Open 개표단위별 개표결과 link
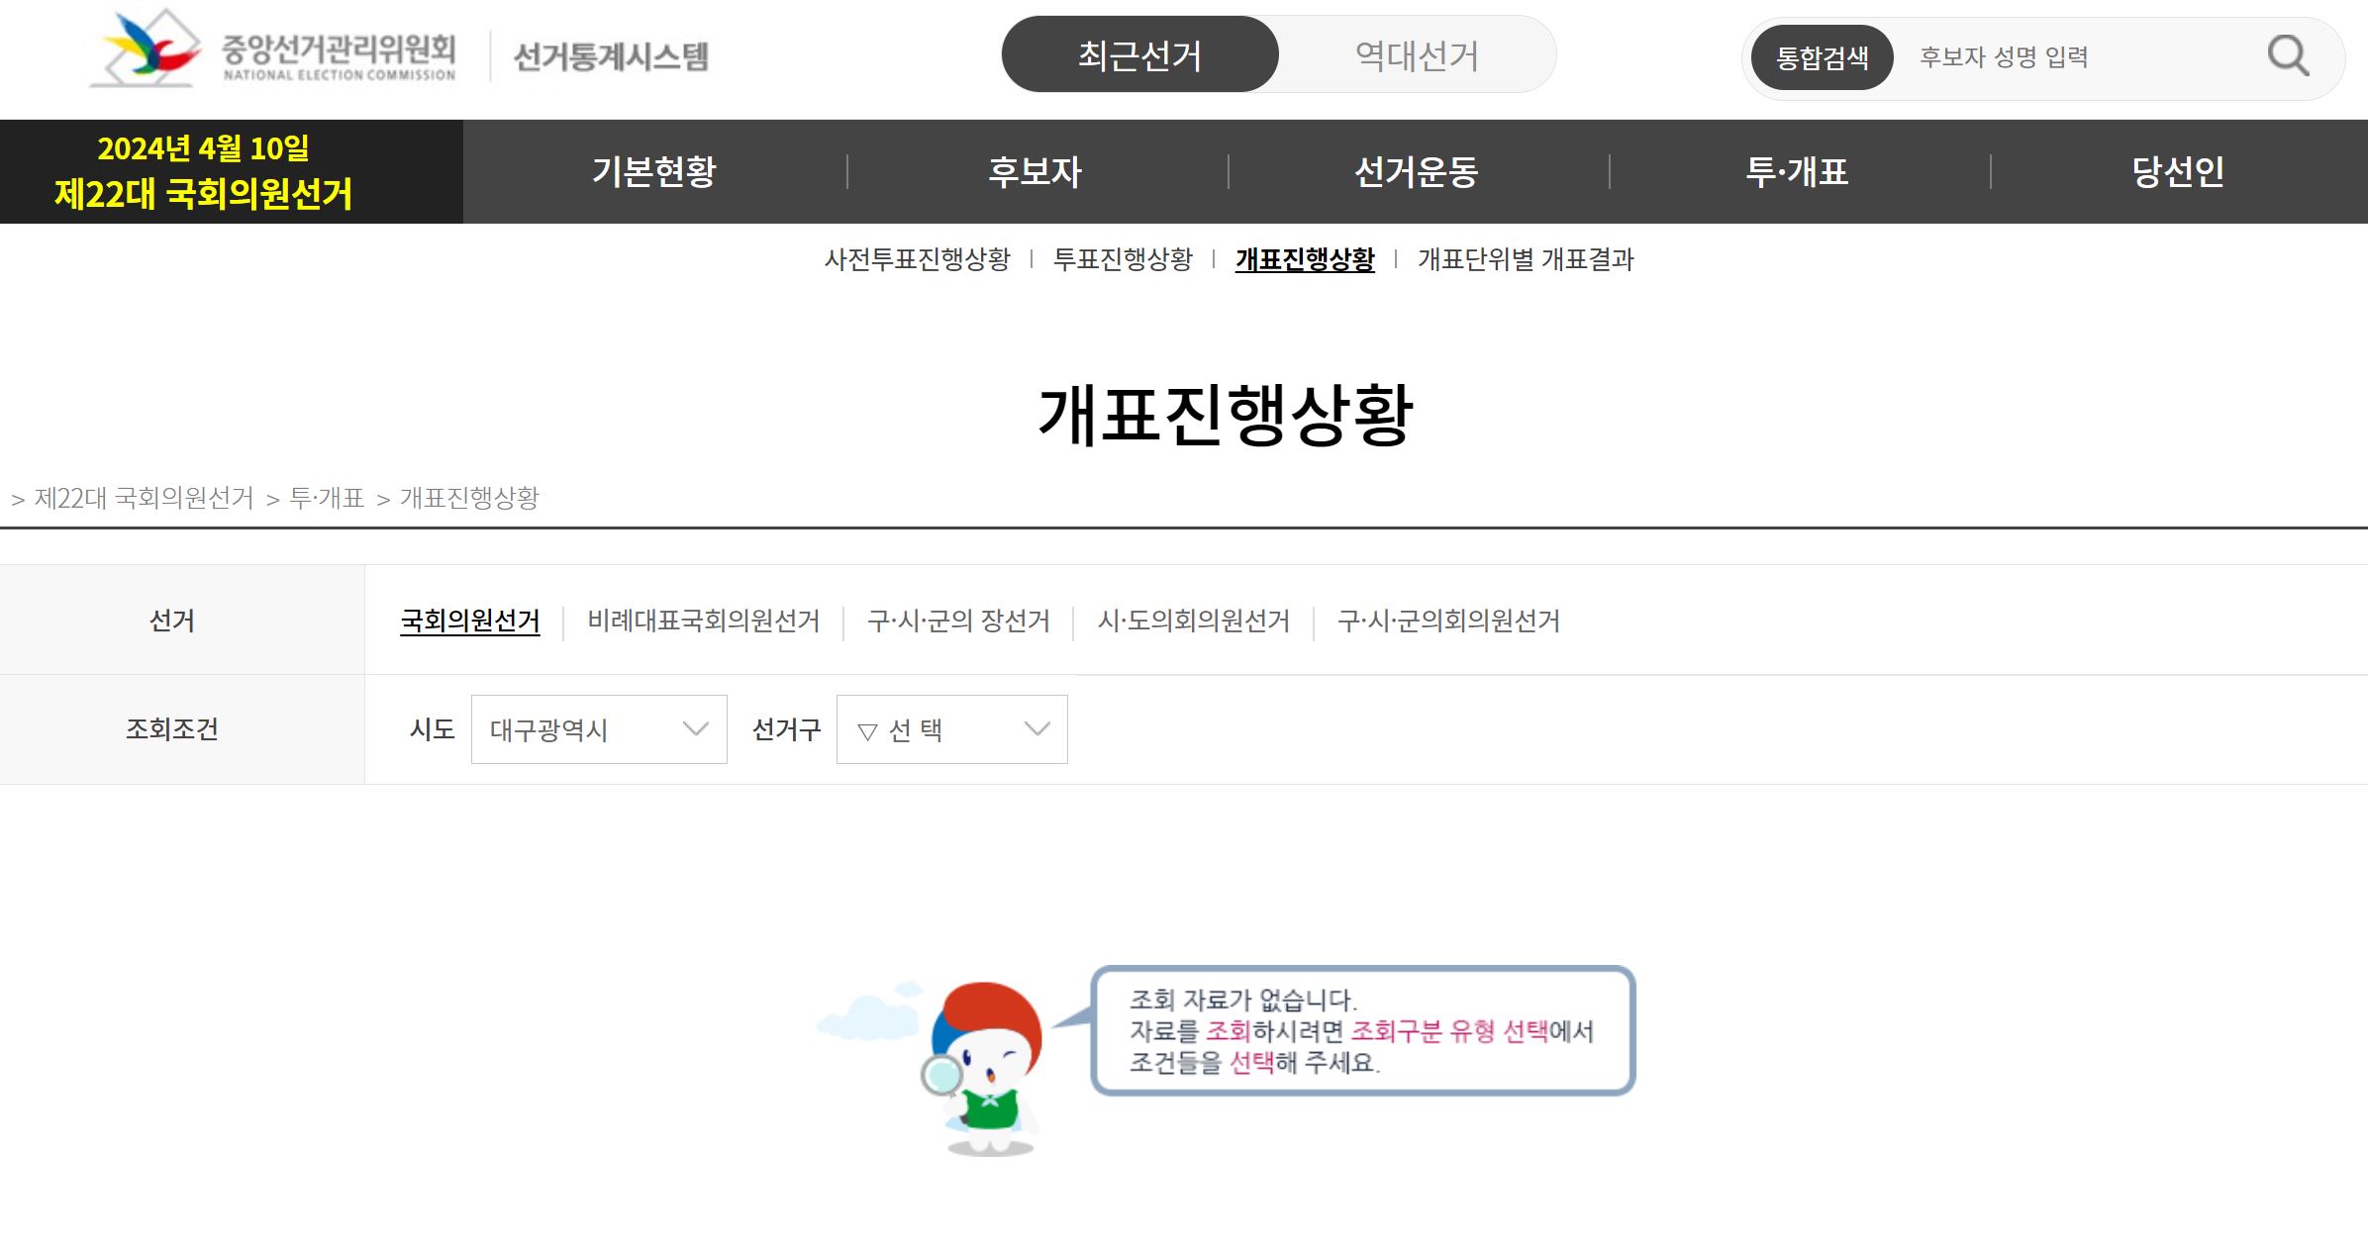This screenshot has width=2368, height=1246. click(x=1528, y=261)
